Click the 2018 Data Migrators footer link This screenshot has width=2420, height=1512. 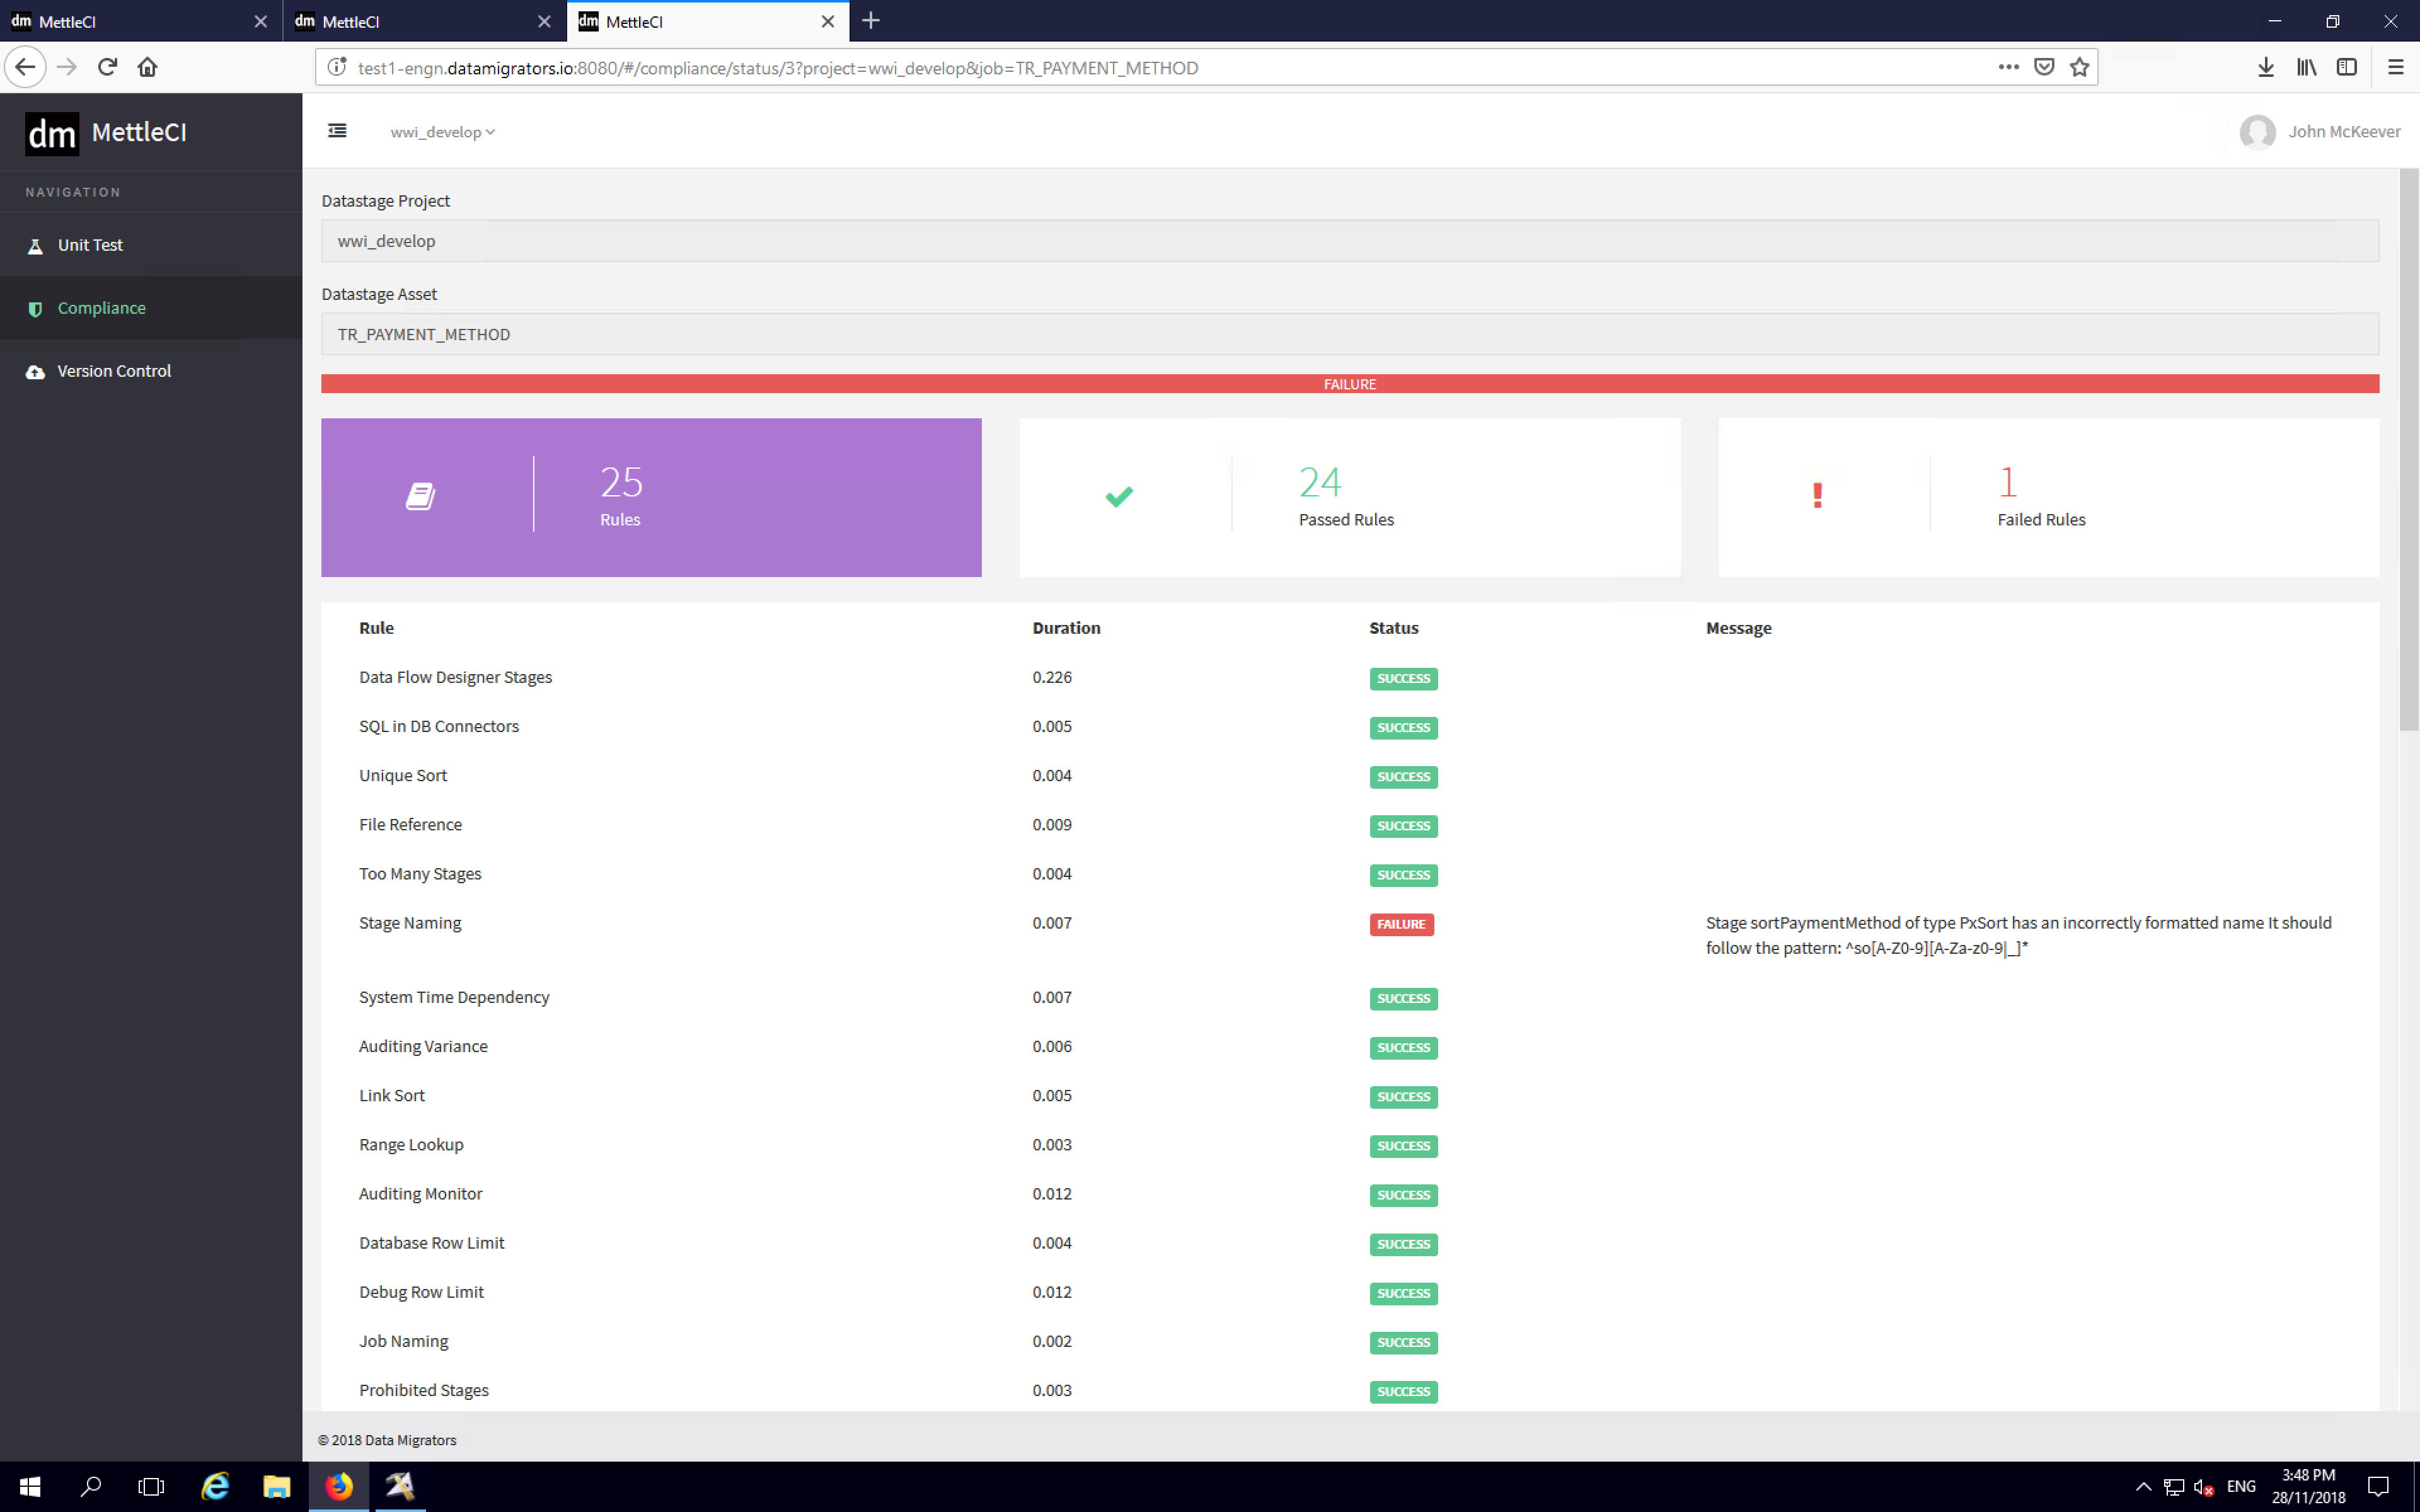coord(388,1440)
